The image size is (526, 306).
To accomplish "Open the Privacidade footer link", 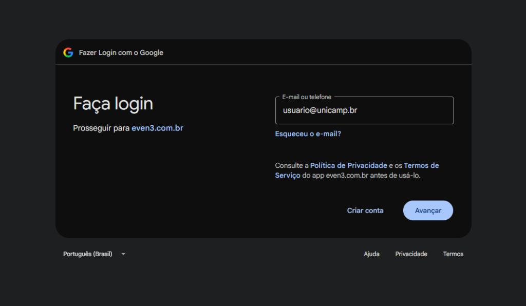I will coord(411,254).
